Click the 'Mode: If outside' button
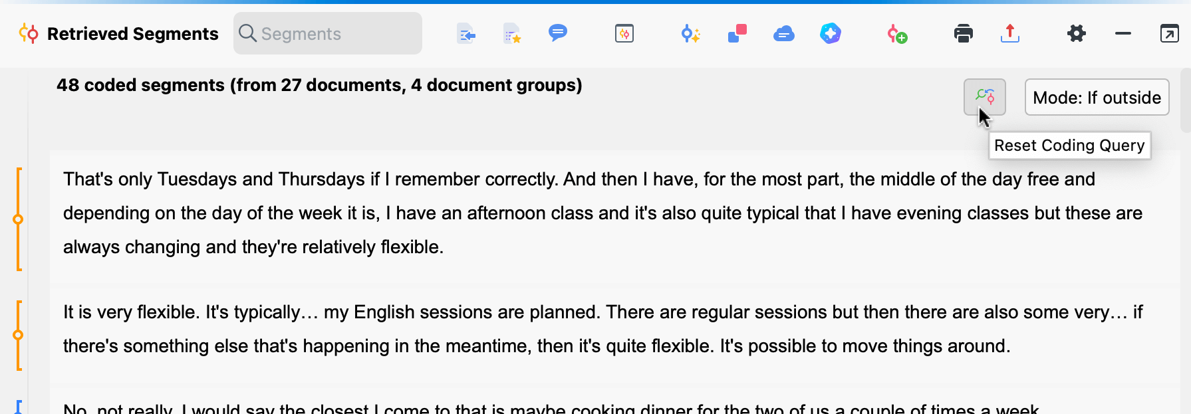 pyautogui.click(x=1097, y=98)
